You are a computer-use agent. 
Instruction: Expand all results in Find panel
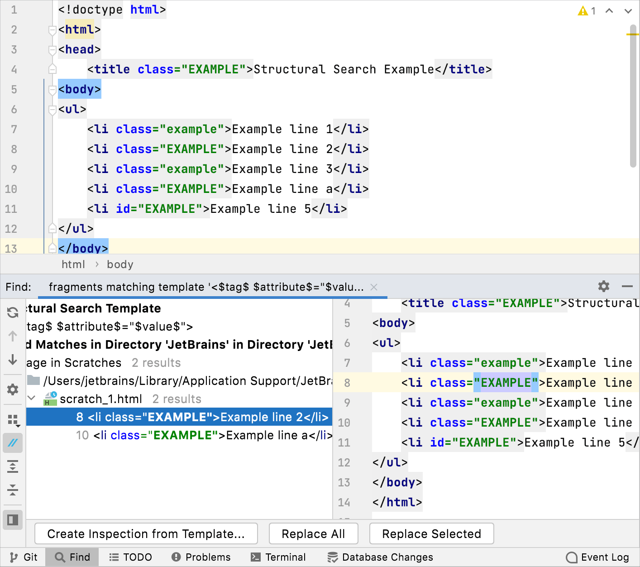[x=13, y=466]
